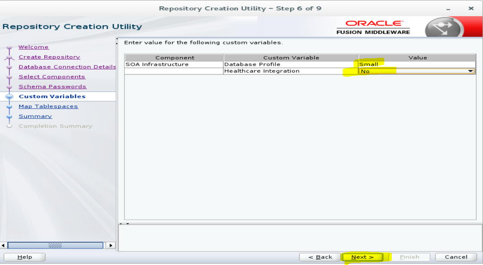Click the Schema Passwords step circle

(10, 86)
